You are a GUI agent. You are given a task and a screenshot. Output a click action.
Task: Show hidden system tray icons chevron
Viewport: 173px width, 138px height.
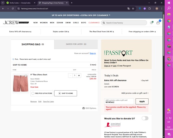tap(167, 118)
